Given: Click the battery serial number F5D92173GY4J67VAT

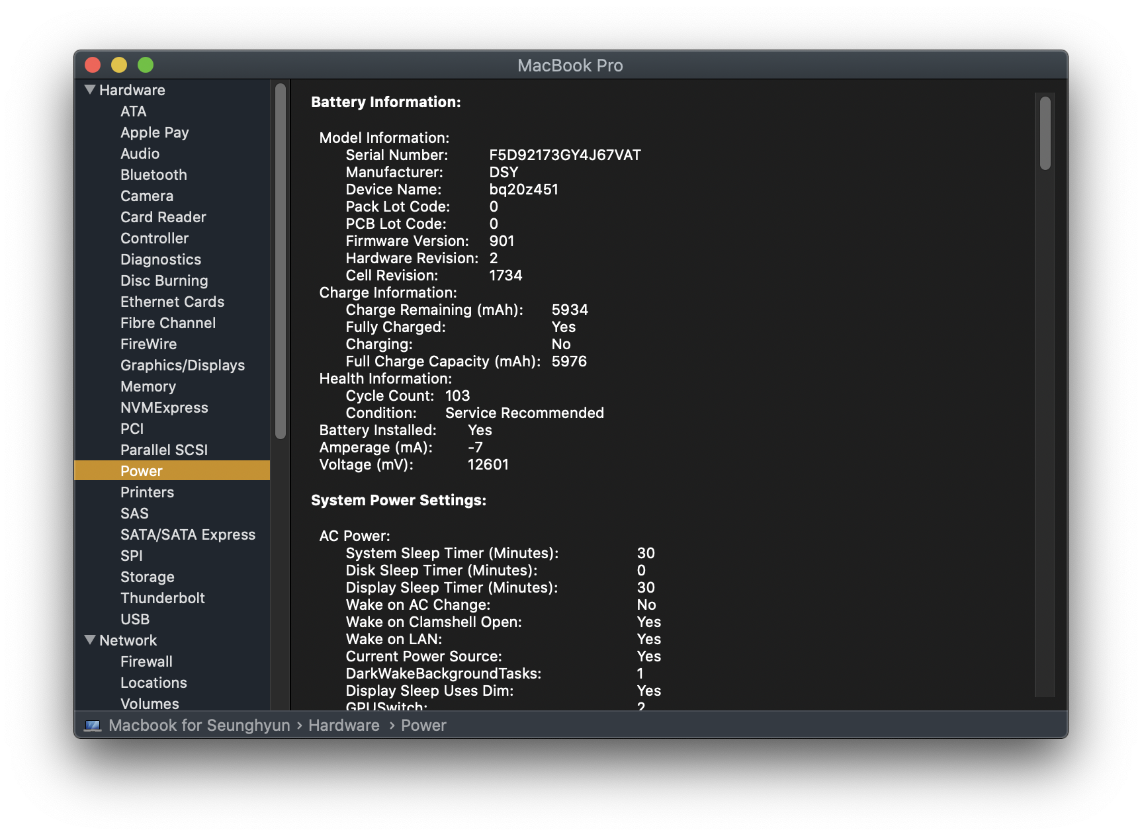Looking at the screenshot, I should click(565, 155).
